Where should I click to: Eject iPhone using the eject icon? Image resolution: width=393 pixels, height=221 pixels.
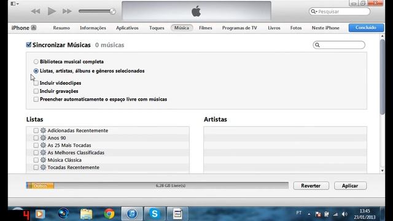[x=34, y=28]
